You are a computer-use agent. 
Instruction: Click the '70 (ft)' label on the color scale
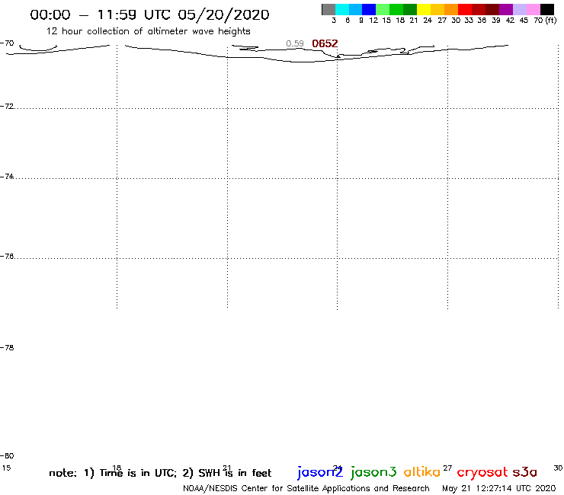coord(545,21)
